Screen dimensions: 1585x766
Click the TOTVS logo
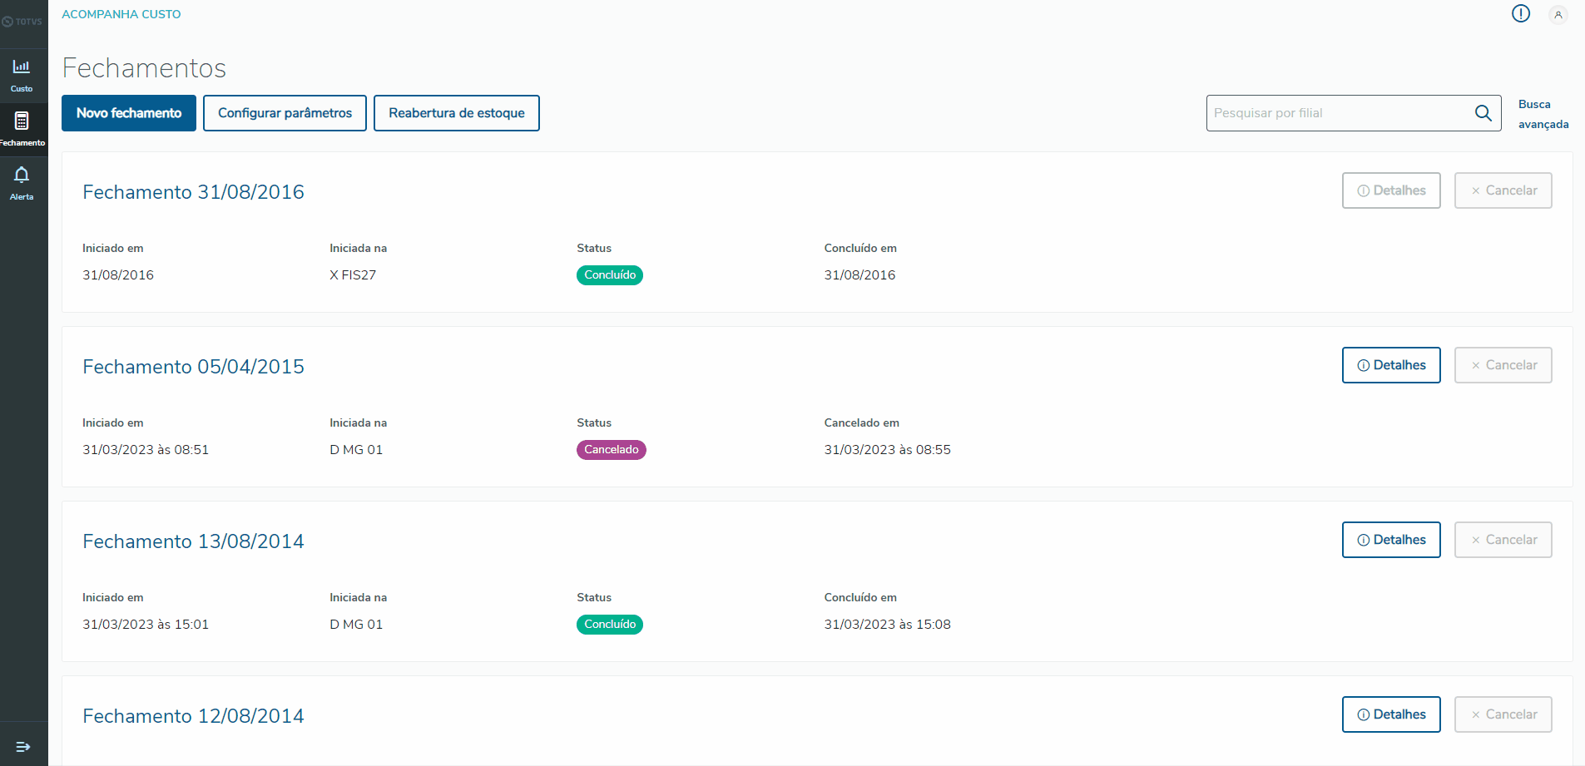(22, 22)
